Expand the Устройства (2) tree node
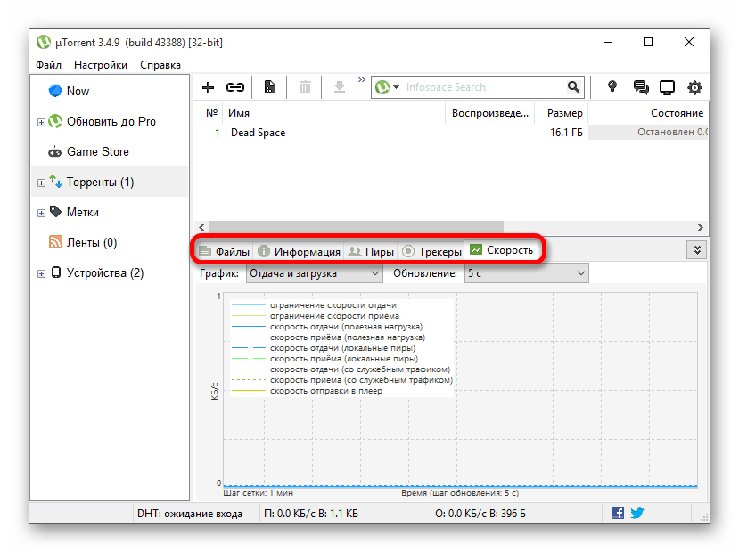 click(41, 273)
